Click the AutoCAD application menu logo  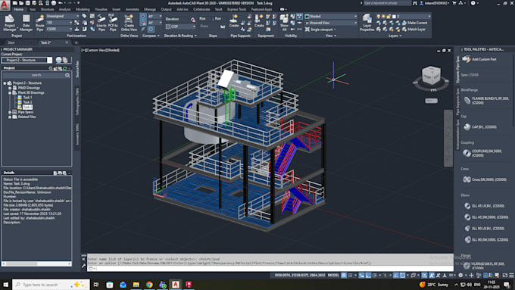point(5,5)
